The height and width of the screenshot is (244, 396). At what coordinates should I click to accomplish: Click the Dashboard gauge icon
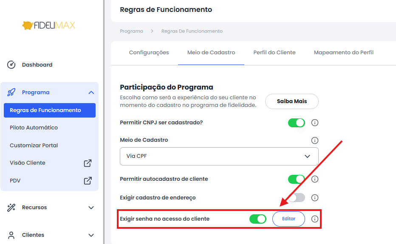[x=11, y=65]
